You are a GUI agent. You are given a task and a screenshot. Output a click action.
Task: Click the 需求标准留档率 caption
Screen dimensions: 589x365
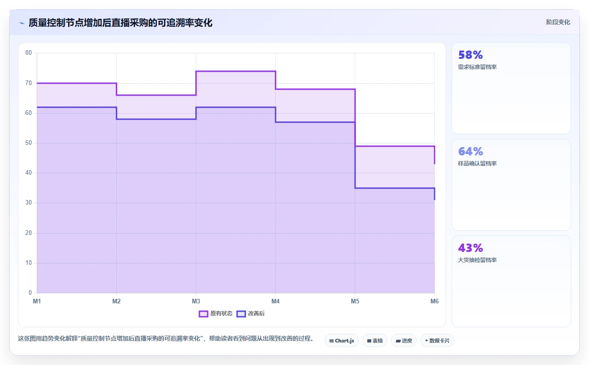(477, 67)
